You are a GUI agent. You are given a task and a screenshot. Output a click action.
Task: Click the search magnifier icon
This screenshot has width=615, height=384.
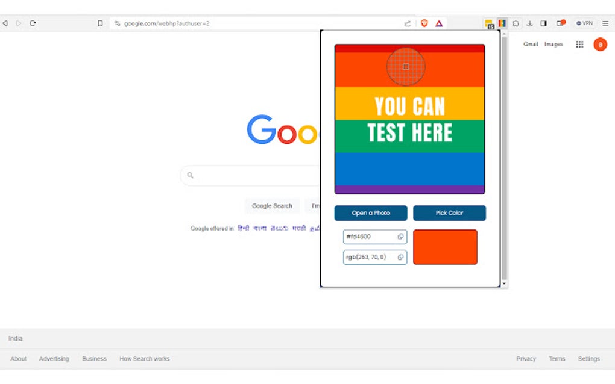[190, 175]
